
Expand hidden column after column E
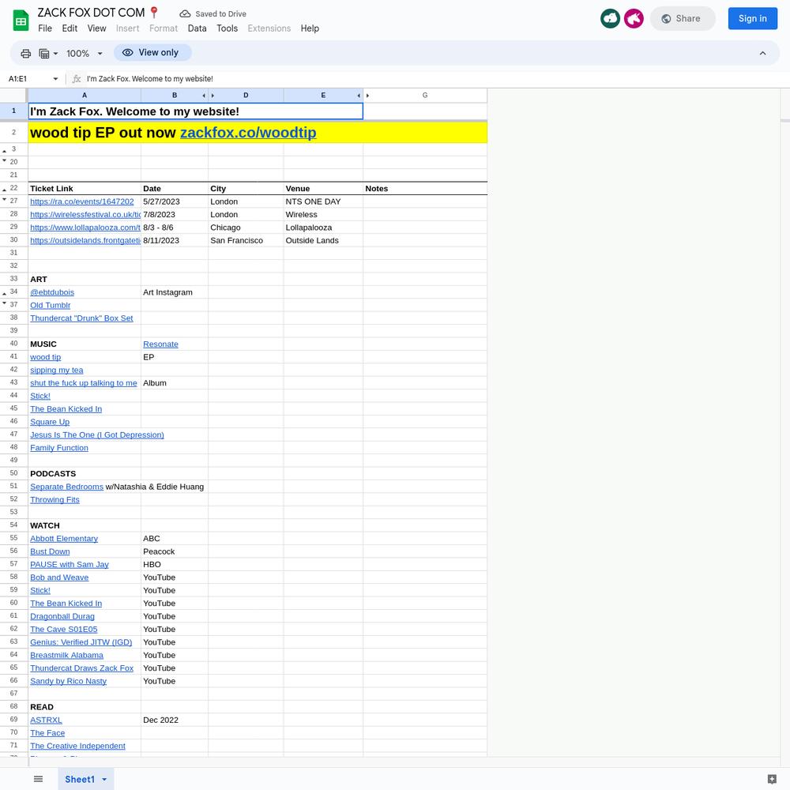pos(359,96)
